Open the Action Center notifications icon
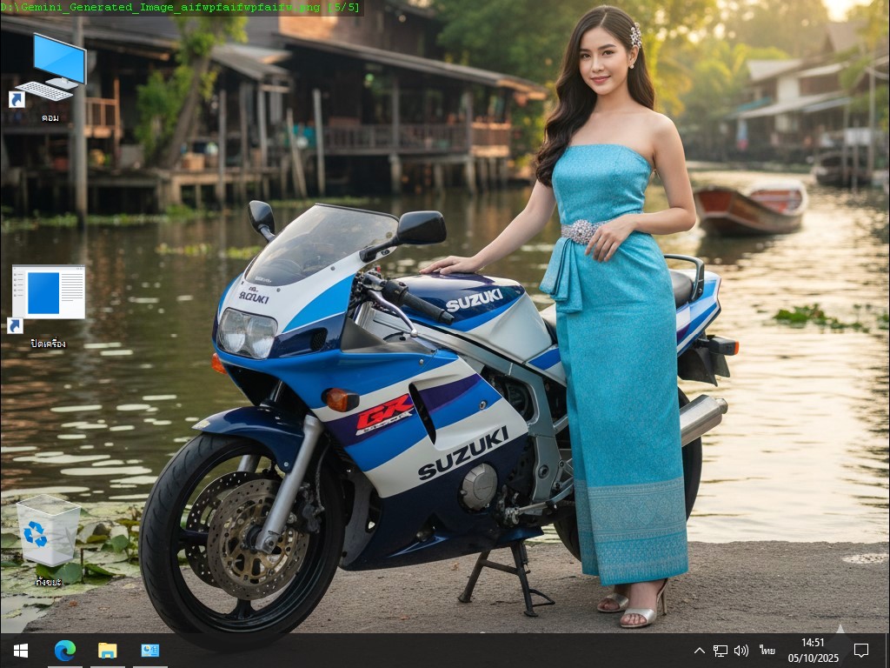This screenshot has height=668, width=890. 861,651
